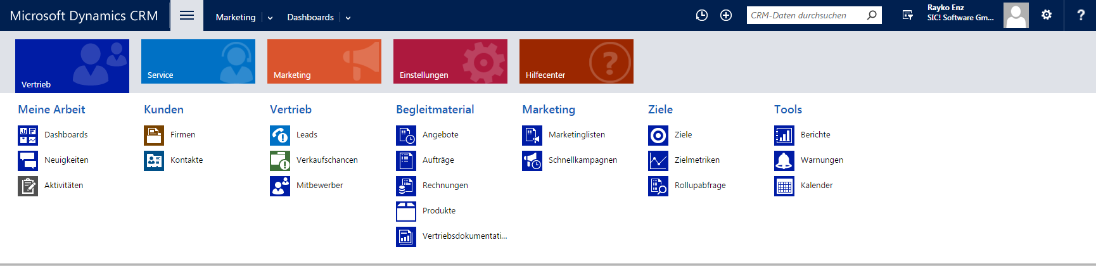
Task: Click the recently viewed clock icon
Action: tap(702, 15)
